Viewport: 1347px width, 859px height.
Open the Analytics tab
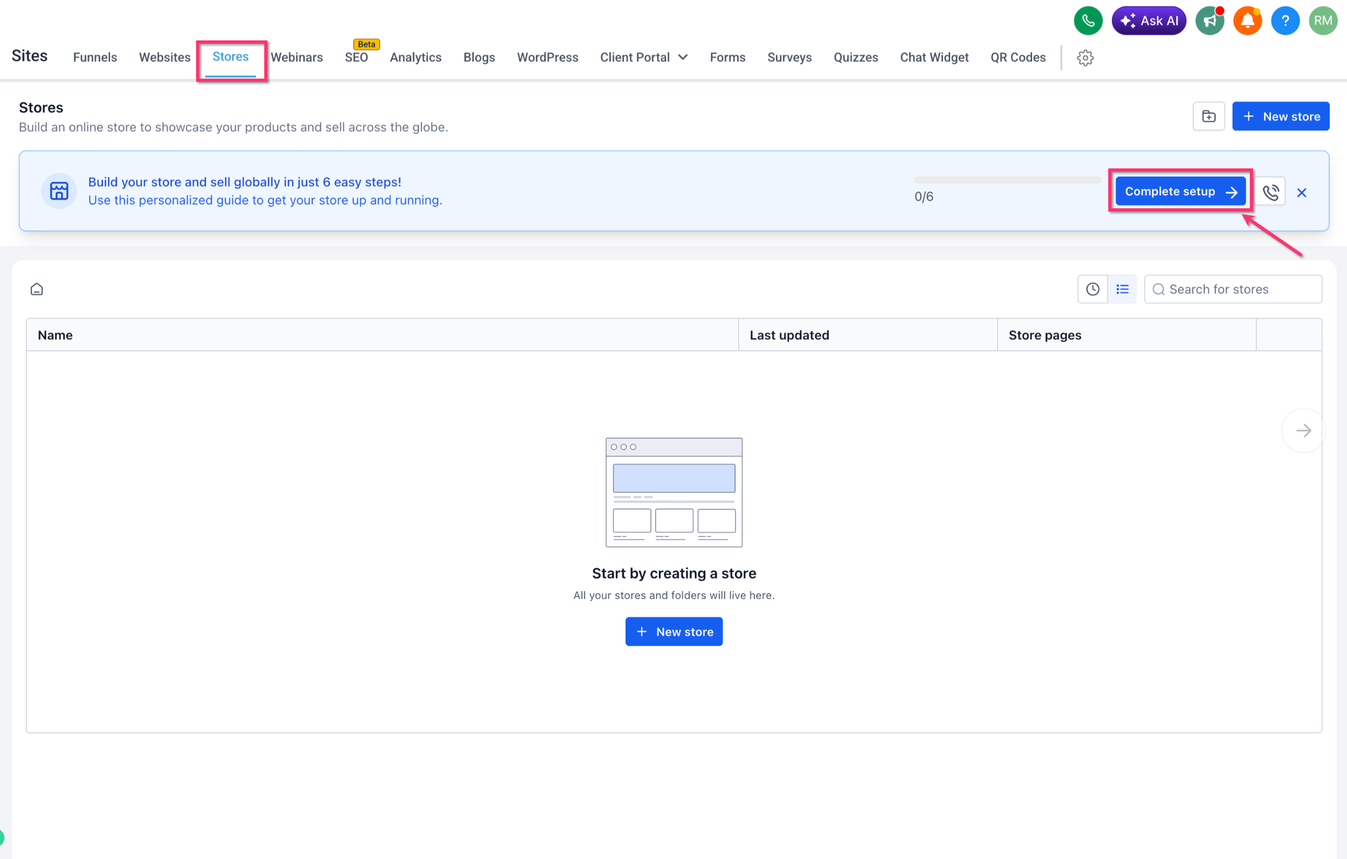click(415, 57)
